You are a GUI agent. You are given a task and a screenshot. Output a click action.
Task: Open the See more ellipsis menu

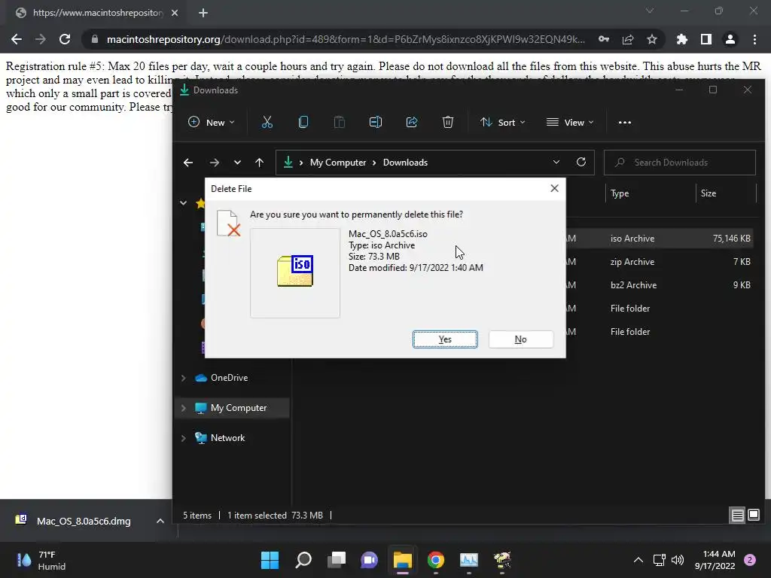(x=624, y=123)
